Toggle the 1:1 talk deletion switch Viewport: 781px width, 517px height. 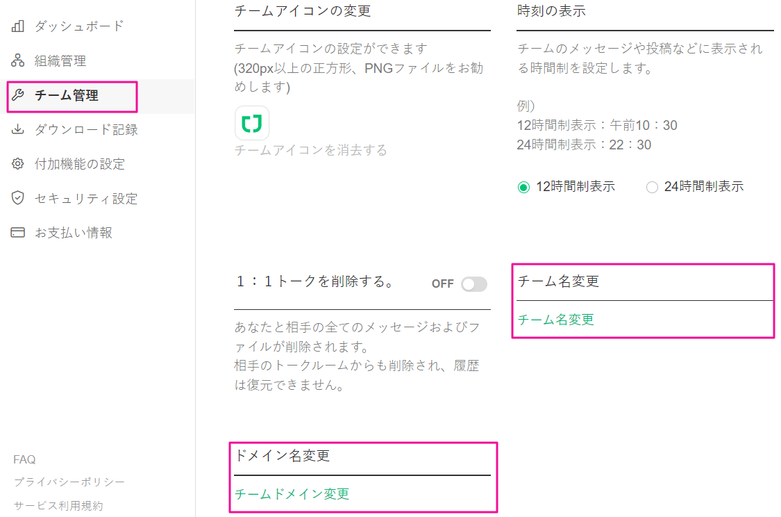[x=474, y=284]
